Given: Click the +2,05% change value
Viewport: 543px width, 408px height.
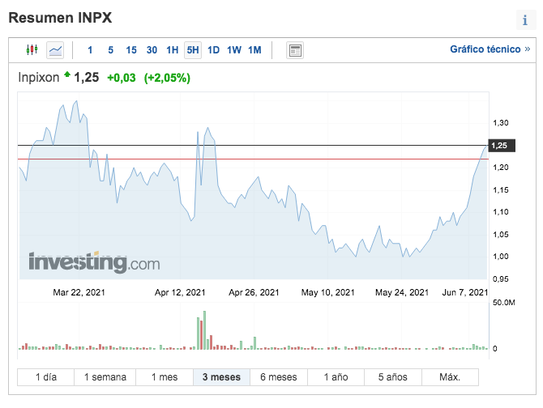Looking at the screenshot, I should [167, 78].
